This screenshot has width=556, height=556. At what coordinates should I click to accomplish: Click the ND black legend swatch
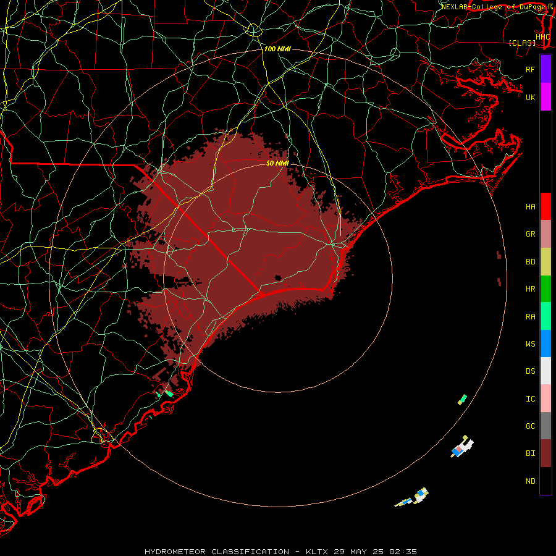(545, 481)
